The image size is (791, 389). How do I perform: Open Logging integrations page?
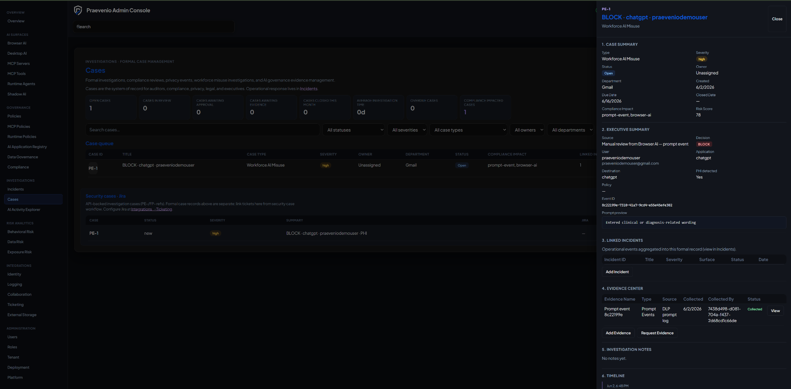click(x=15, y=285)
